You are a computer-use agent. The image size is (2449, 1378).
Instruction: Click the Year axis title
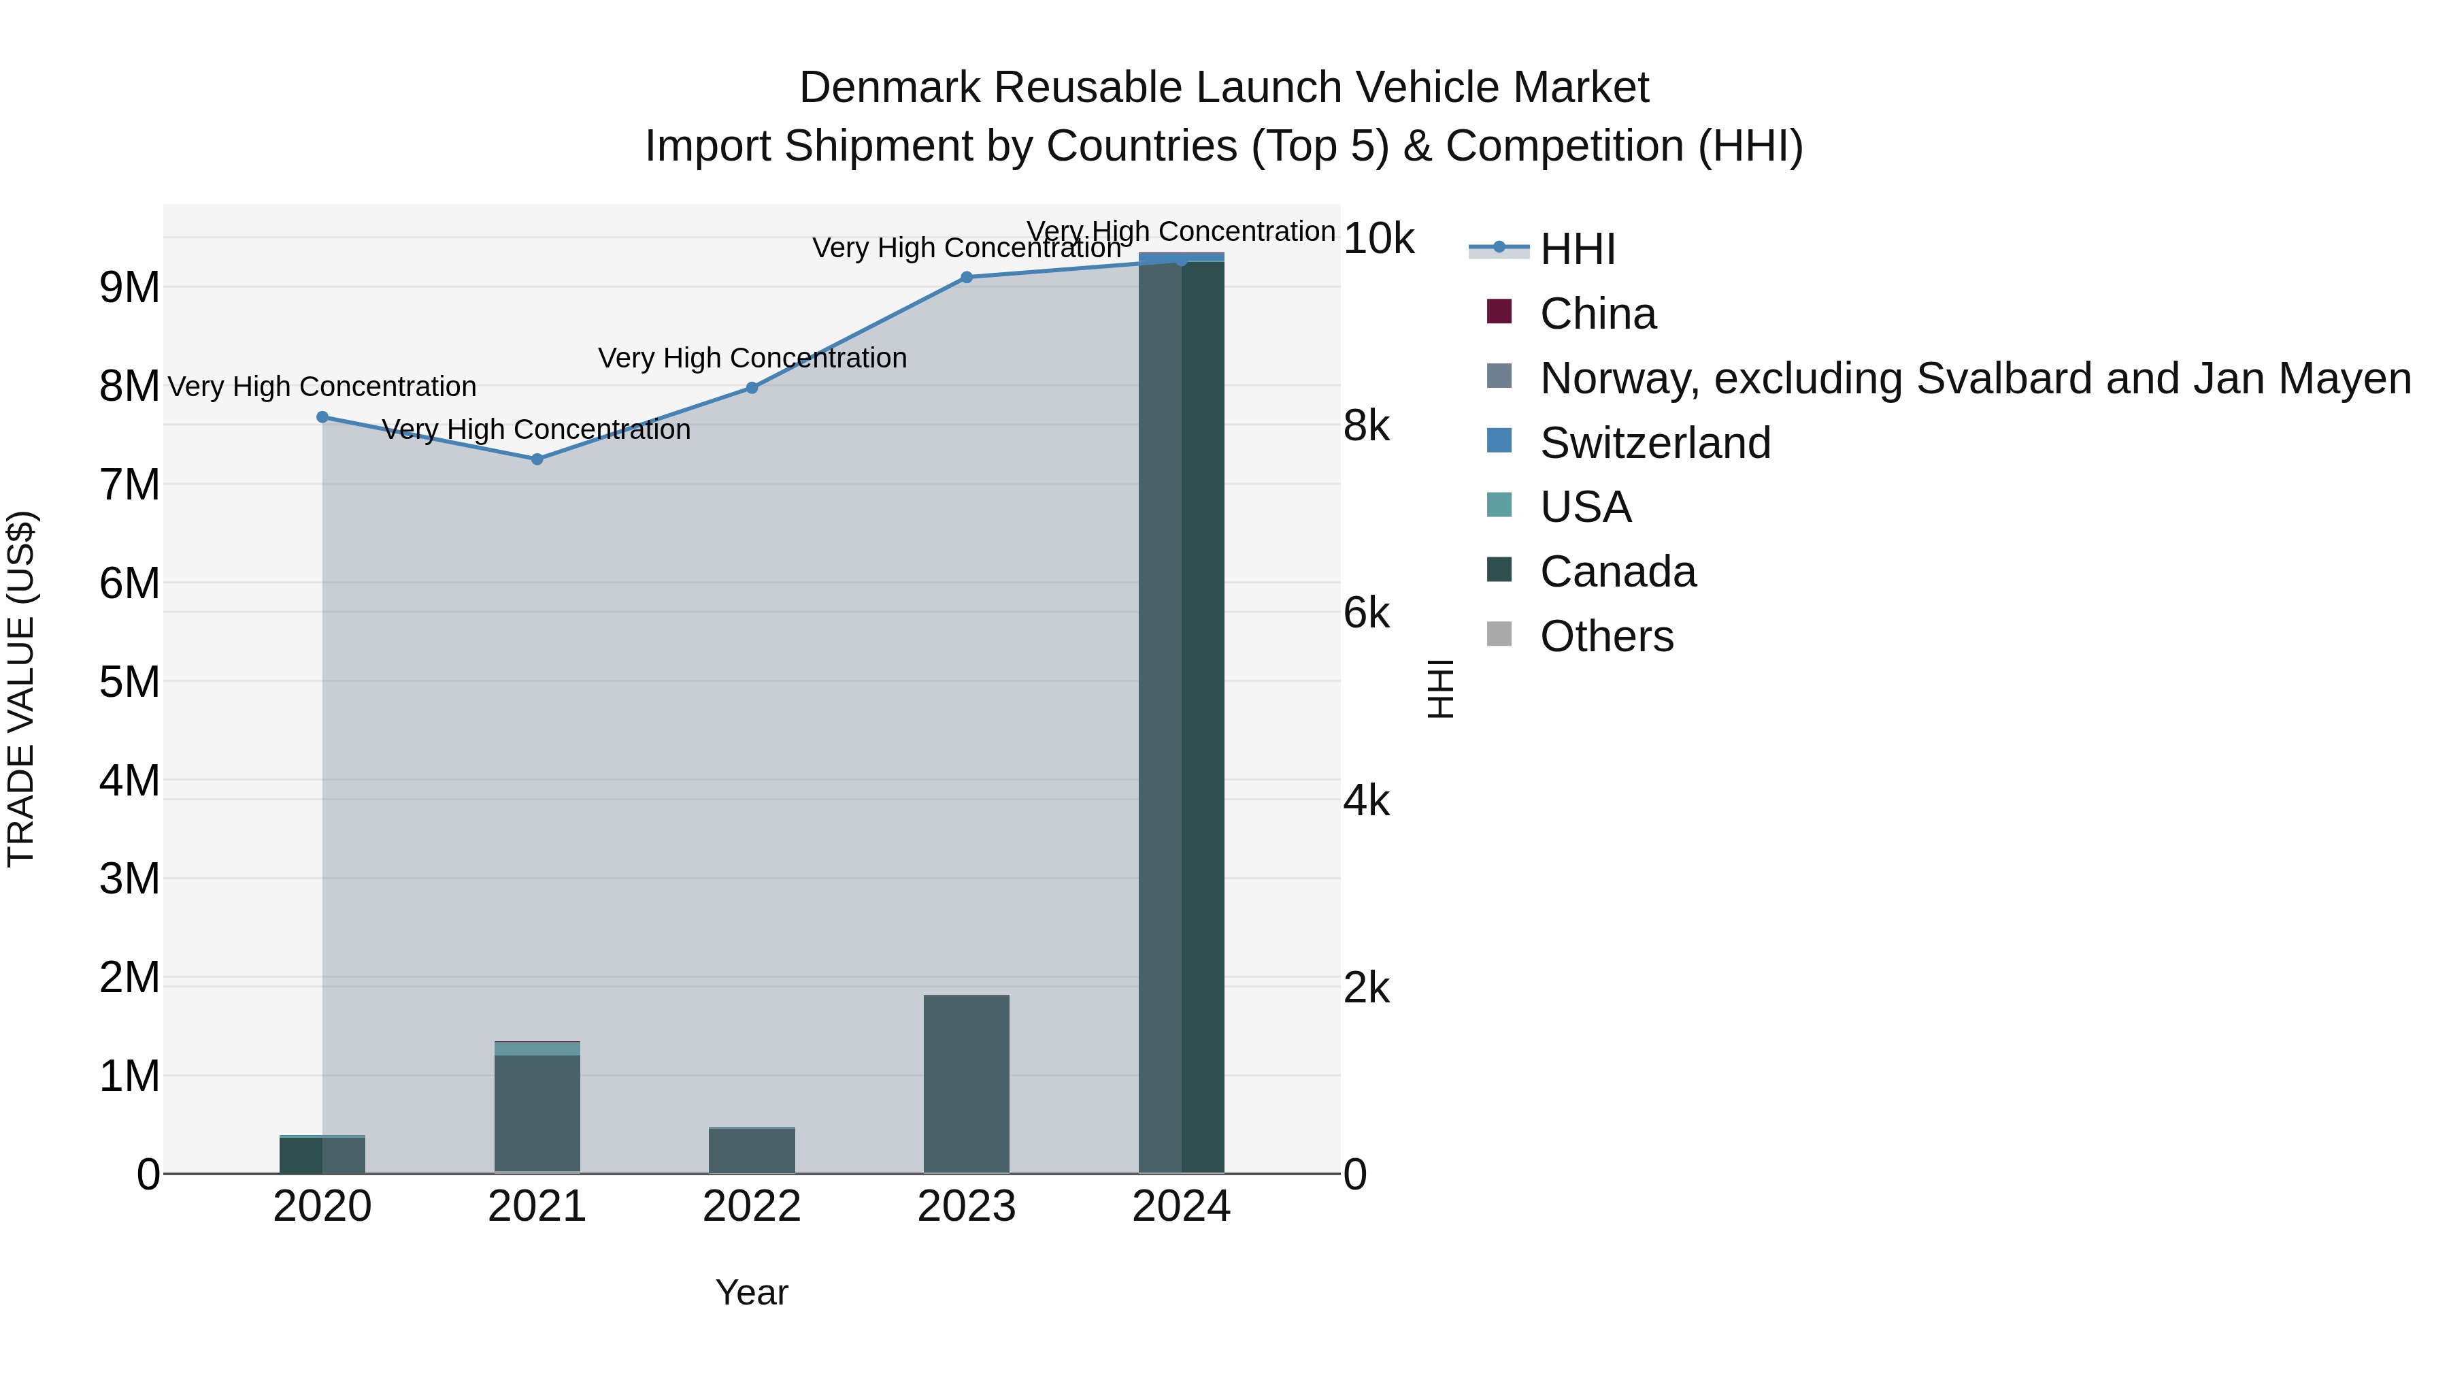[752, 1294]
